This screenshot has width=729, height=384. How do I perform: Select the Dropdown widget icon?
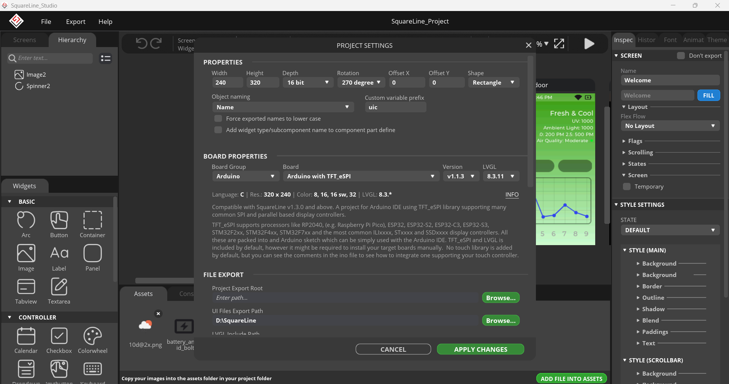pos(26,369)
